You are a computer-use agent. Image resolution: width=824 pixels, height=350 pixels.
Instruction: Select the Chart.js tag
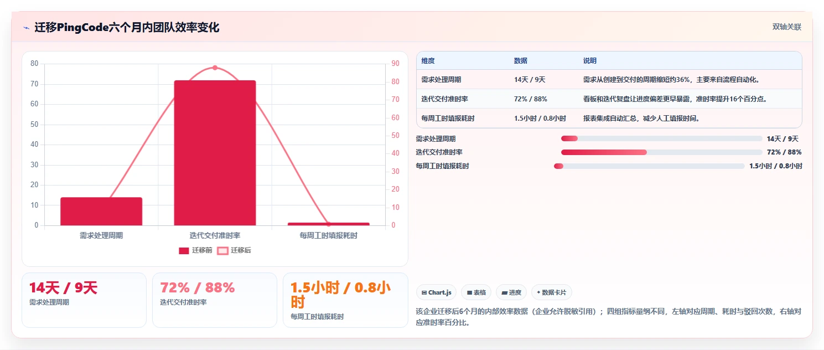(x=436, y=292)
